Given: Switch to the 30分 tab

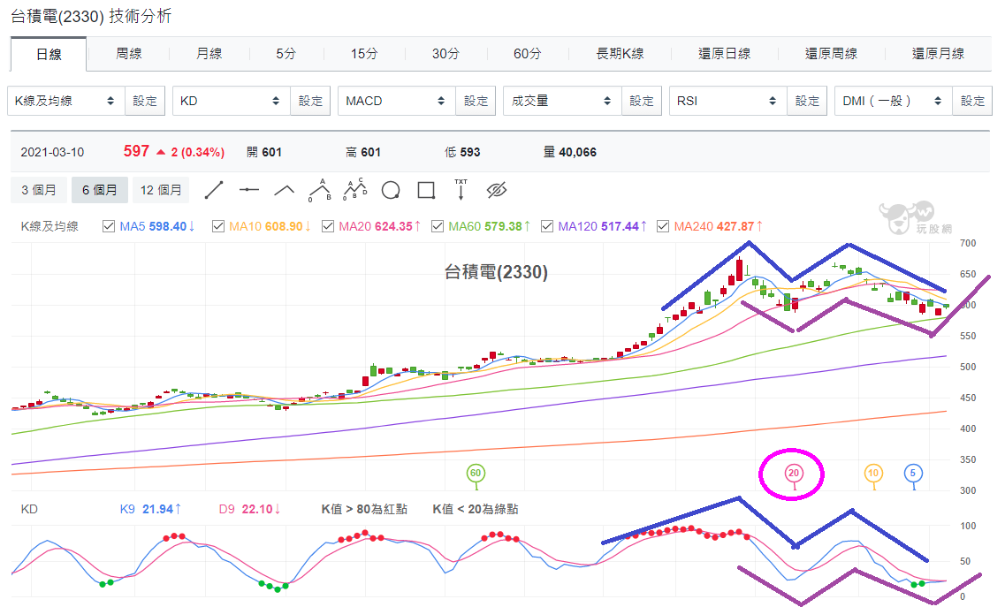Looking at the screenshot, I should (445, 54).
